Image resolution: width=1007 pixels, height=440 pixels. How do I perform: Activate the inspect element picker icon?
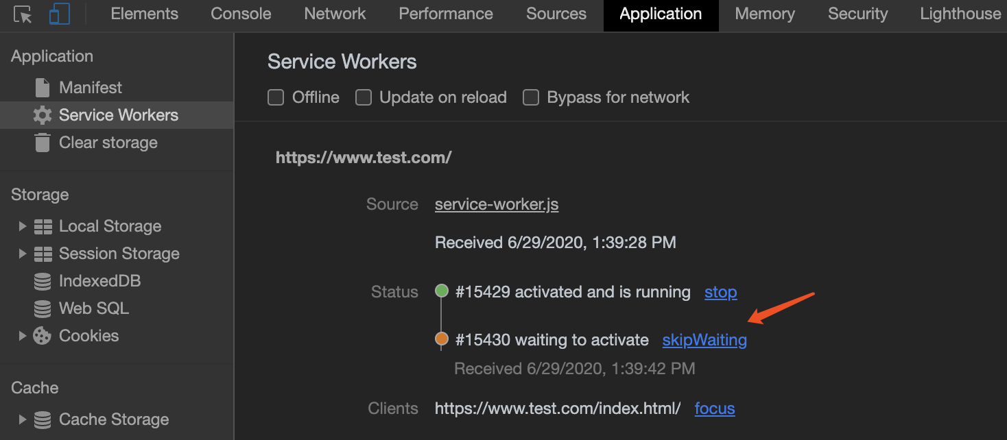tap(23, 14)
